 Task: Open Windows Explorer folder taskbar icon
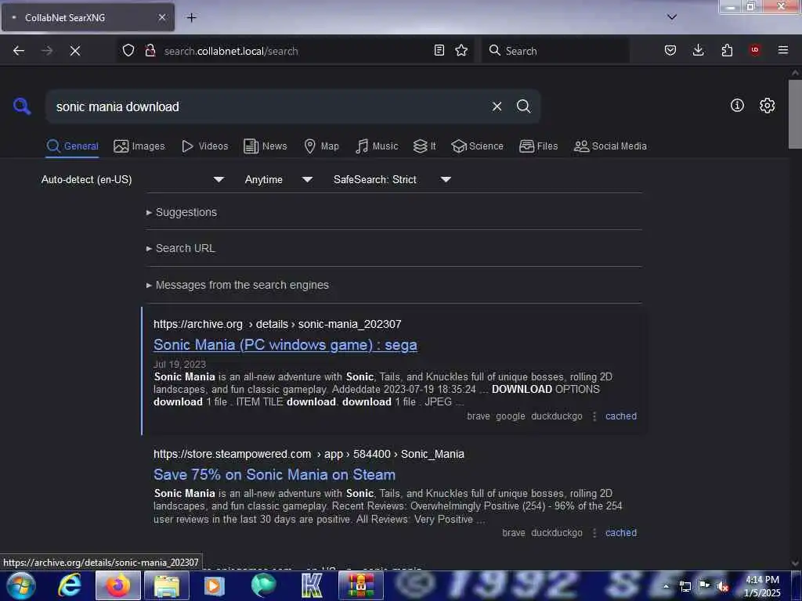pyautogui.click(x=167, y=585)
